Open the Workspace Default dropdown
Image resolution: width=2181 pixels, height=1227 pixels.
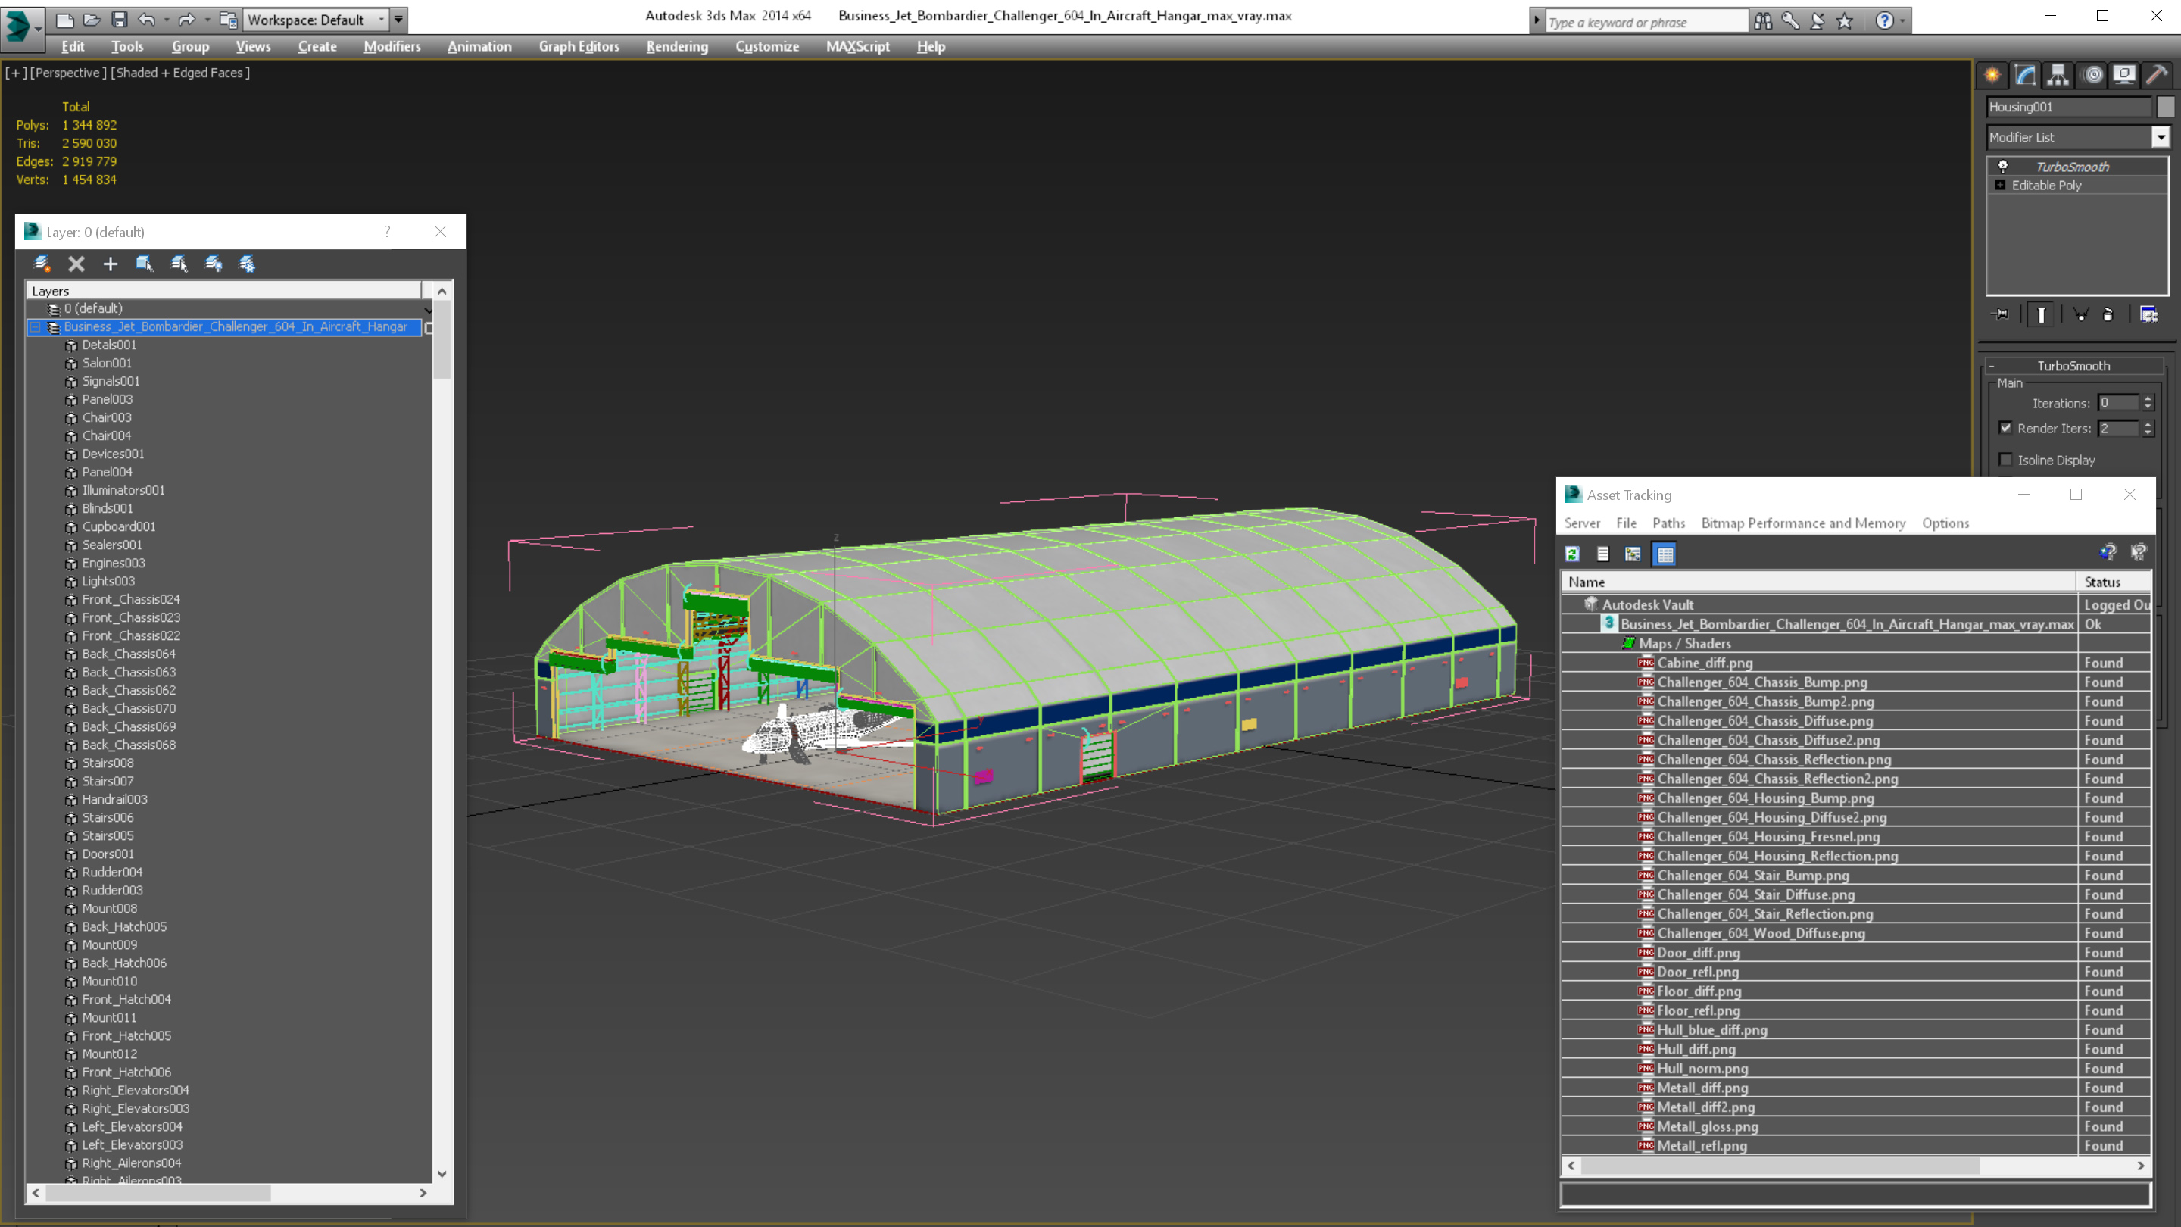click(x=315, y=20)
